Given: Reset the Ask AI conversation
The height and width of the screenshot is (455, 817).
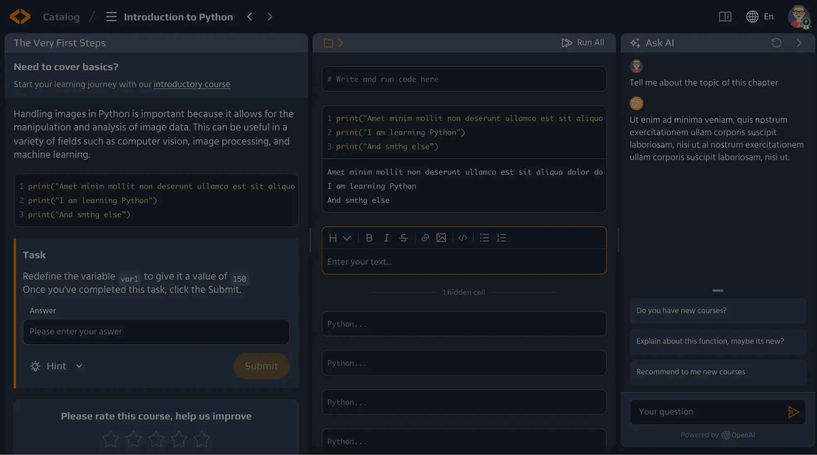Looking at the screenshot, I should coord(776,43).
